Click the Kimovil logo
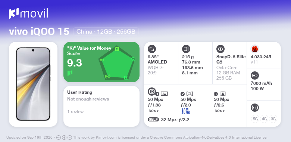 pos(28,13)
